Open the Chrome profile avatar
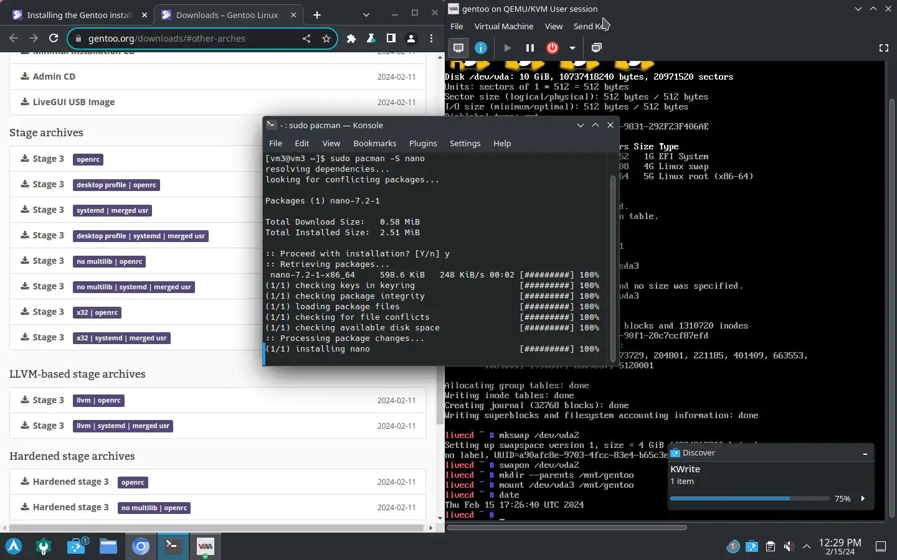The height and width of the screenshot is (560, 897). [x=411, y=39]
